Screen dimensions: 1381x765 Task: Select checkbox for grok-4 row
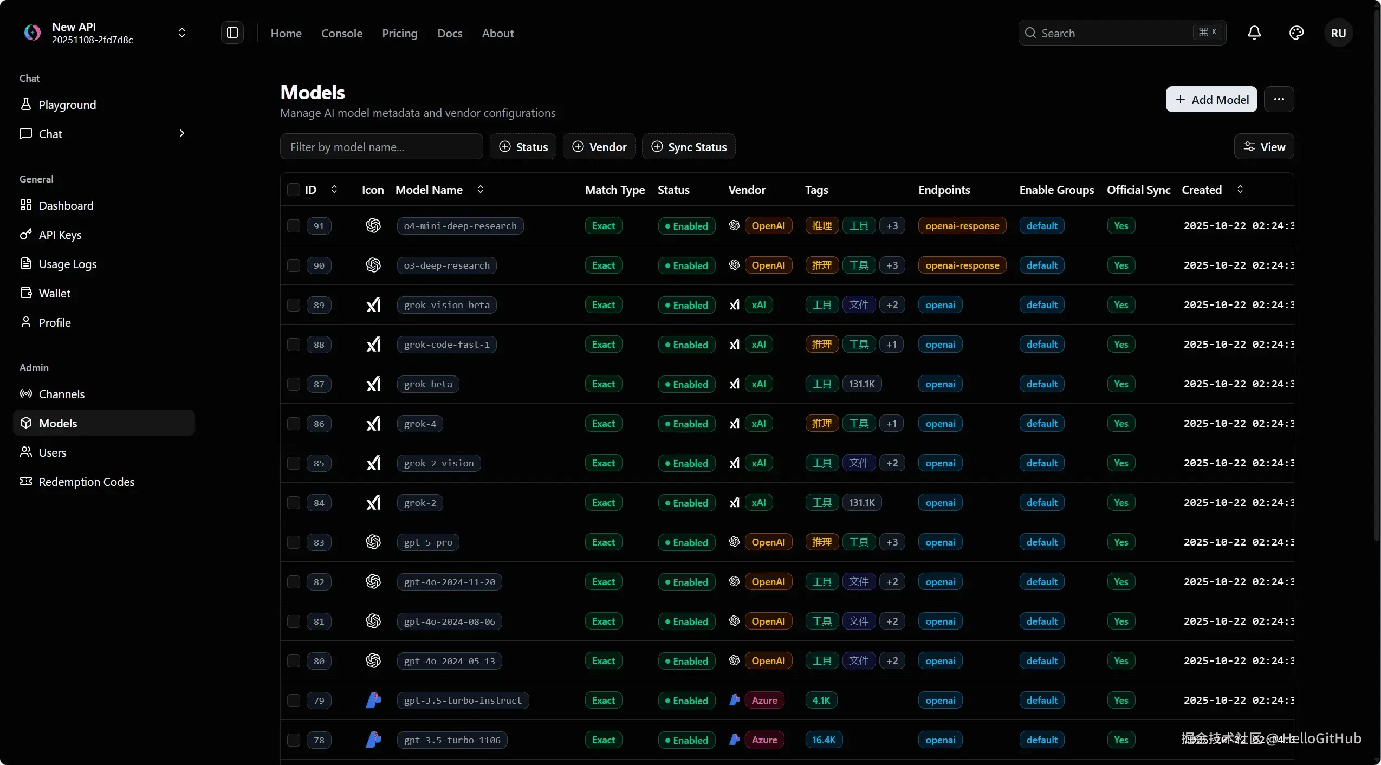point(294,424)
